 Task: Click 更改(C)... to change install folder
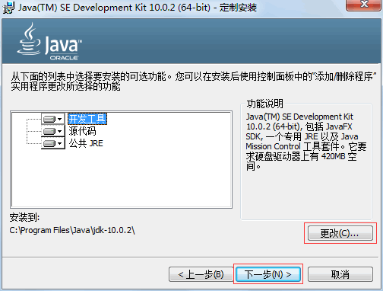[x=340, y=233]
